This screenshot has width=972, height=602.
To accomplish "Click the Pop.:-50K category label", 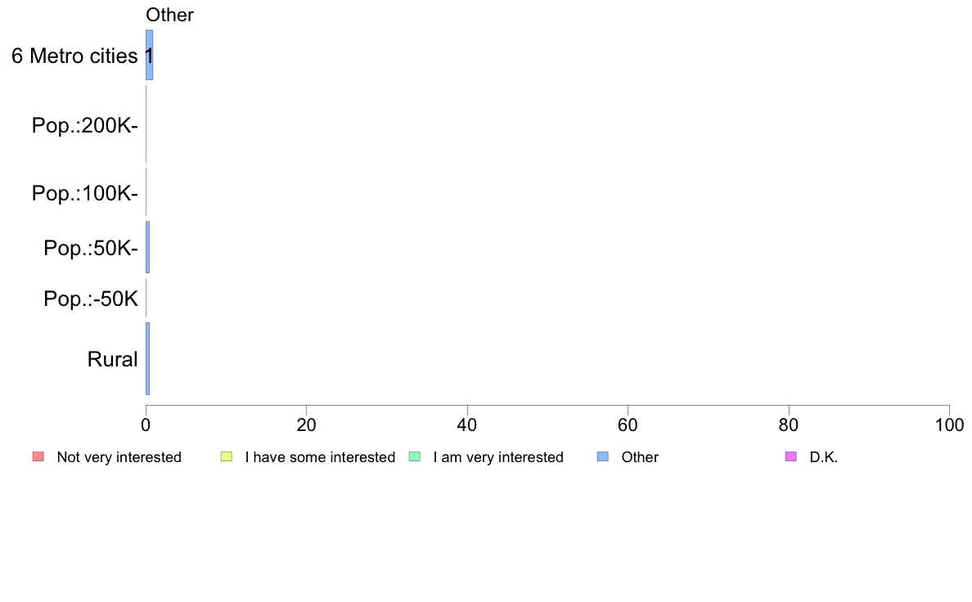I will (x=91, y=299).
